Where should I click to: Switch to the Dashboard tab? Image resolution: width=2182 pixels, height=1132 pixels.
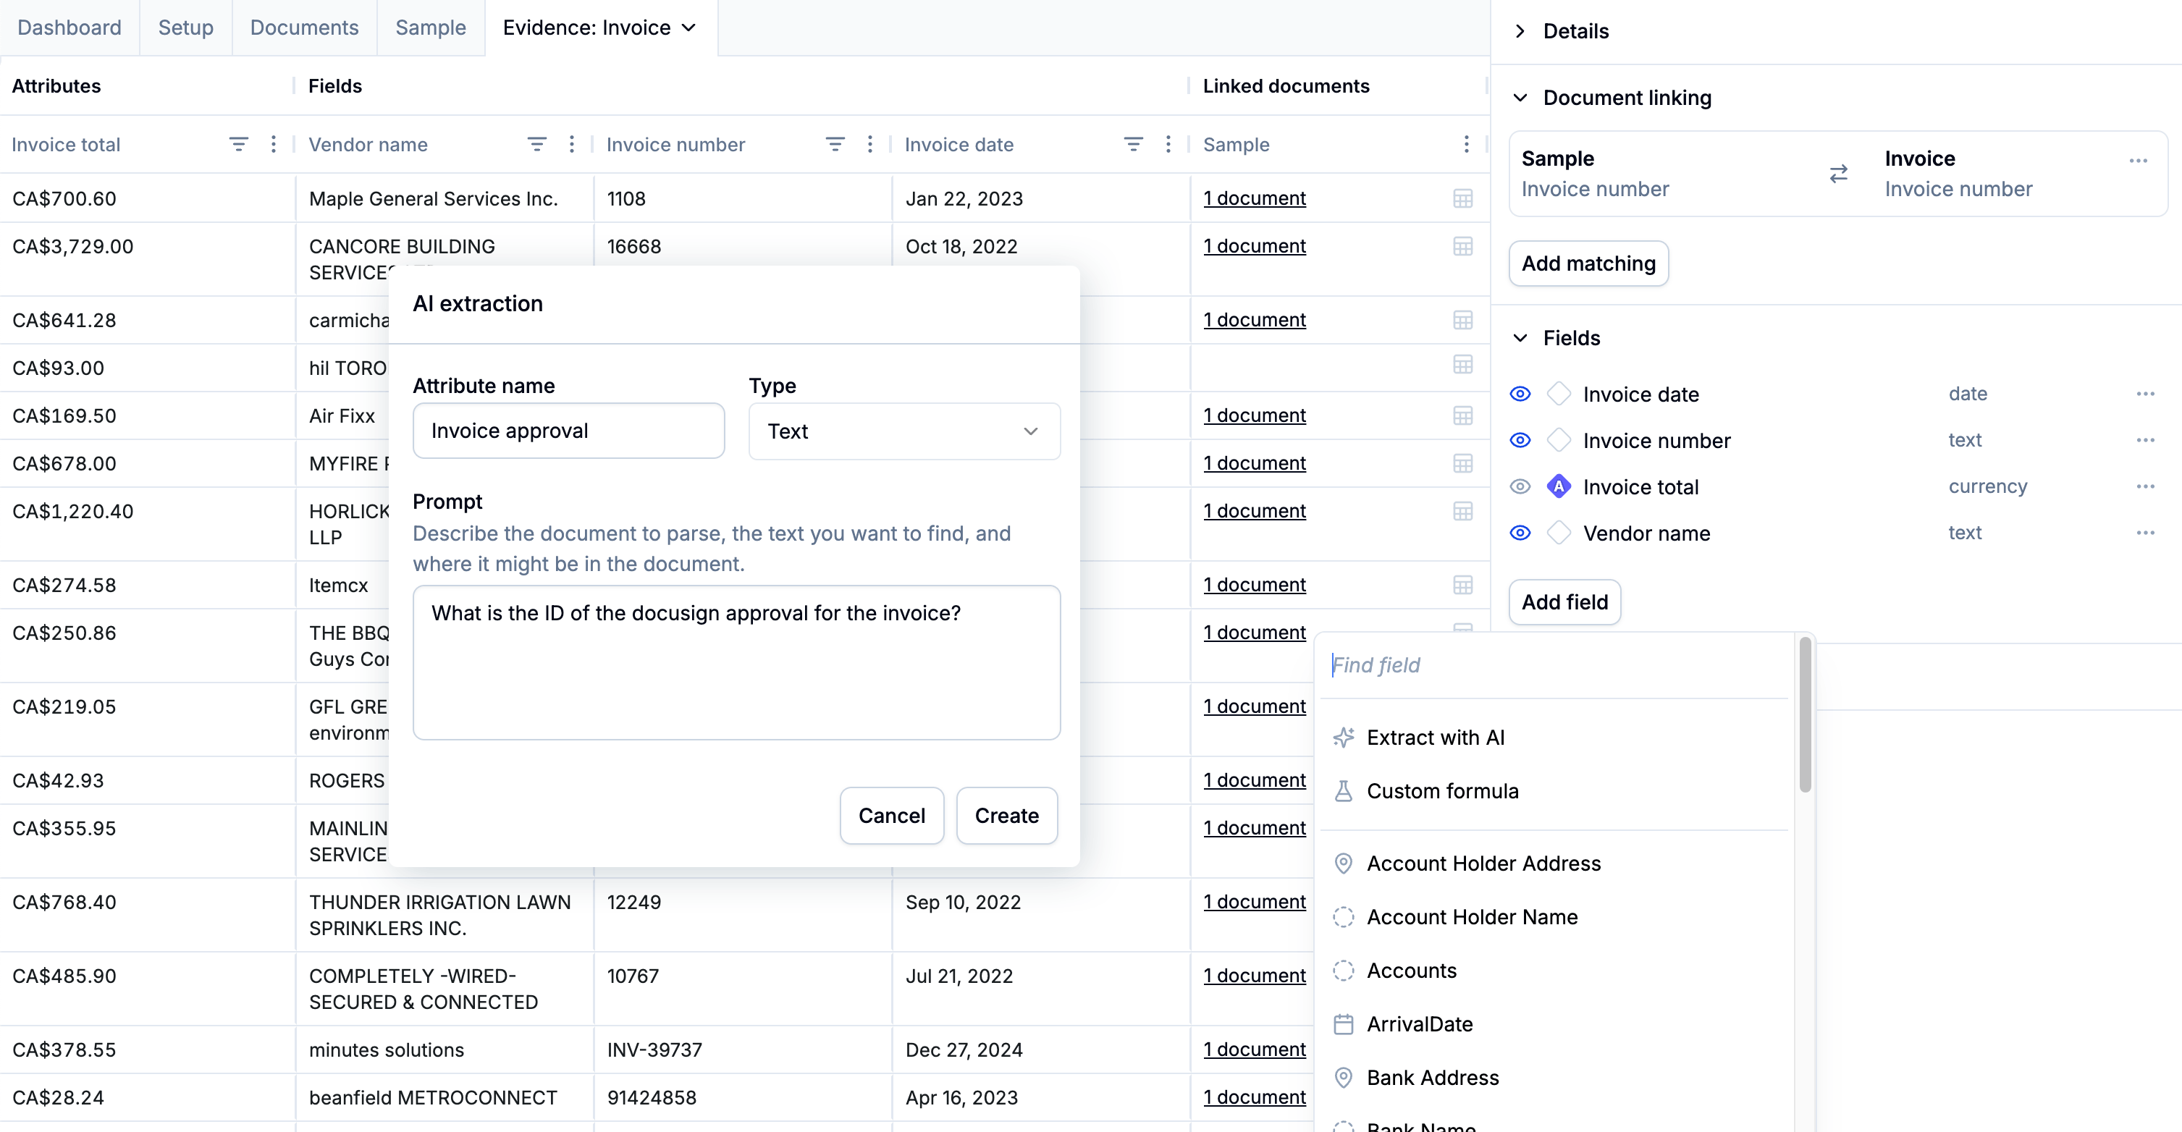69,28
